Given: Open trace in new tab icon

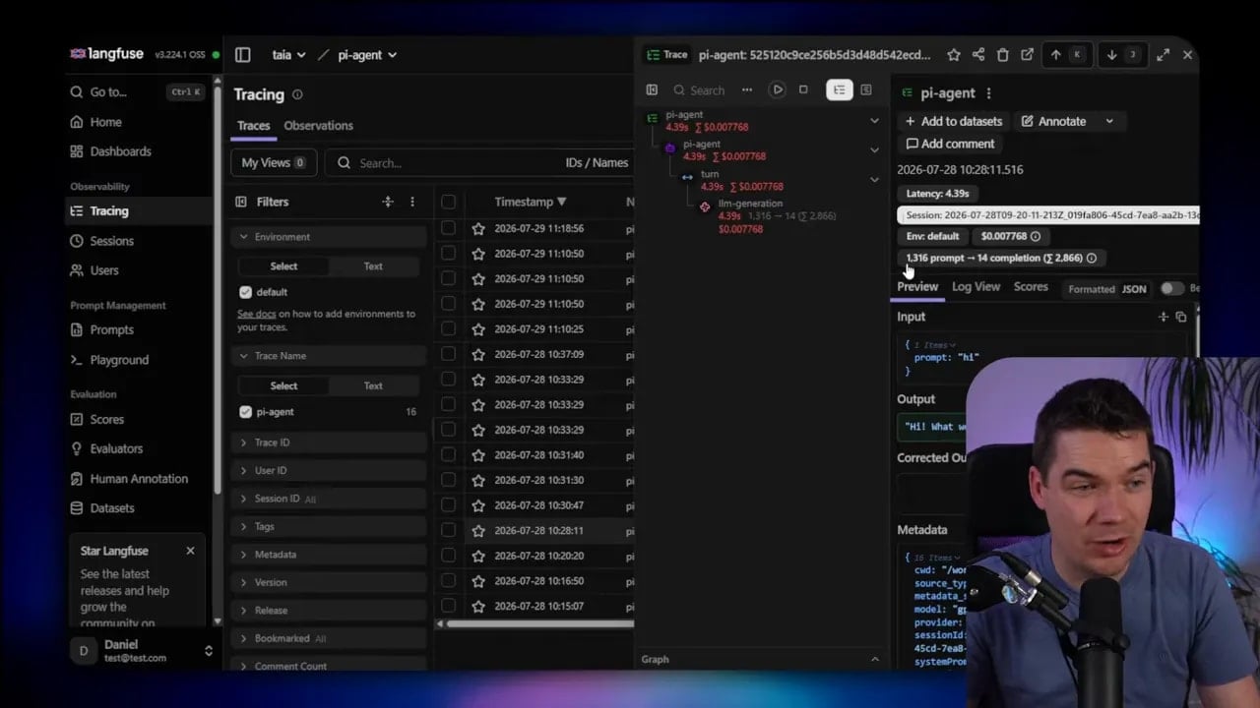Looking at the screenshot, I should (x=1028, y=55).
